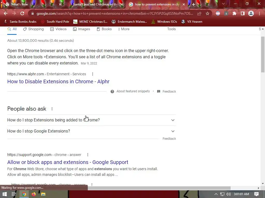The height and width of the screenshot is (198, 265).
Task: Open the More search filters menu
Action: [x=124, y=29]
